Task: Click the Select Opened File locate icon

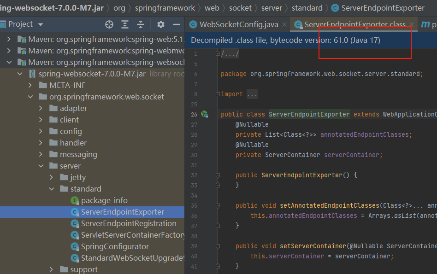Action: (x=109, y=24)
